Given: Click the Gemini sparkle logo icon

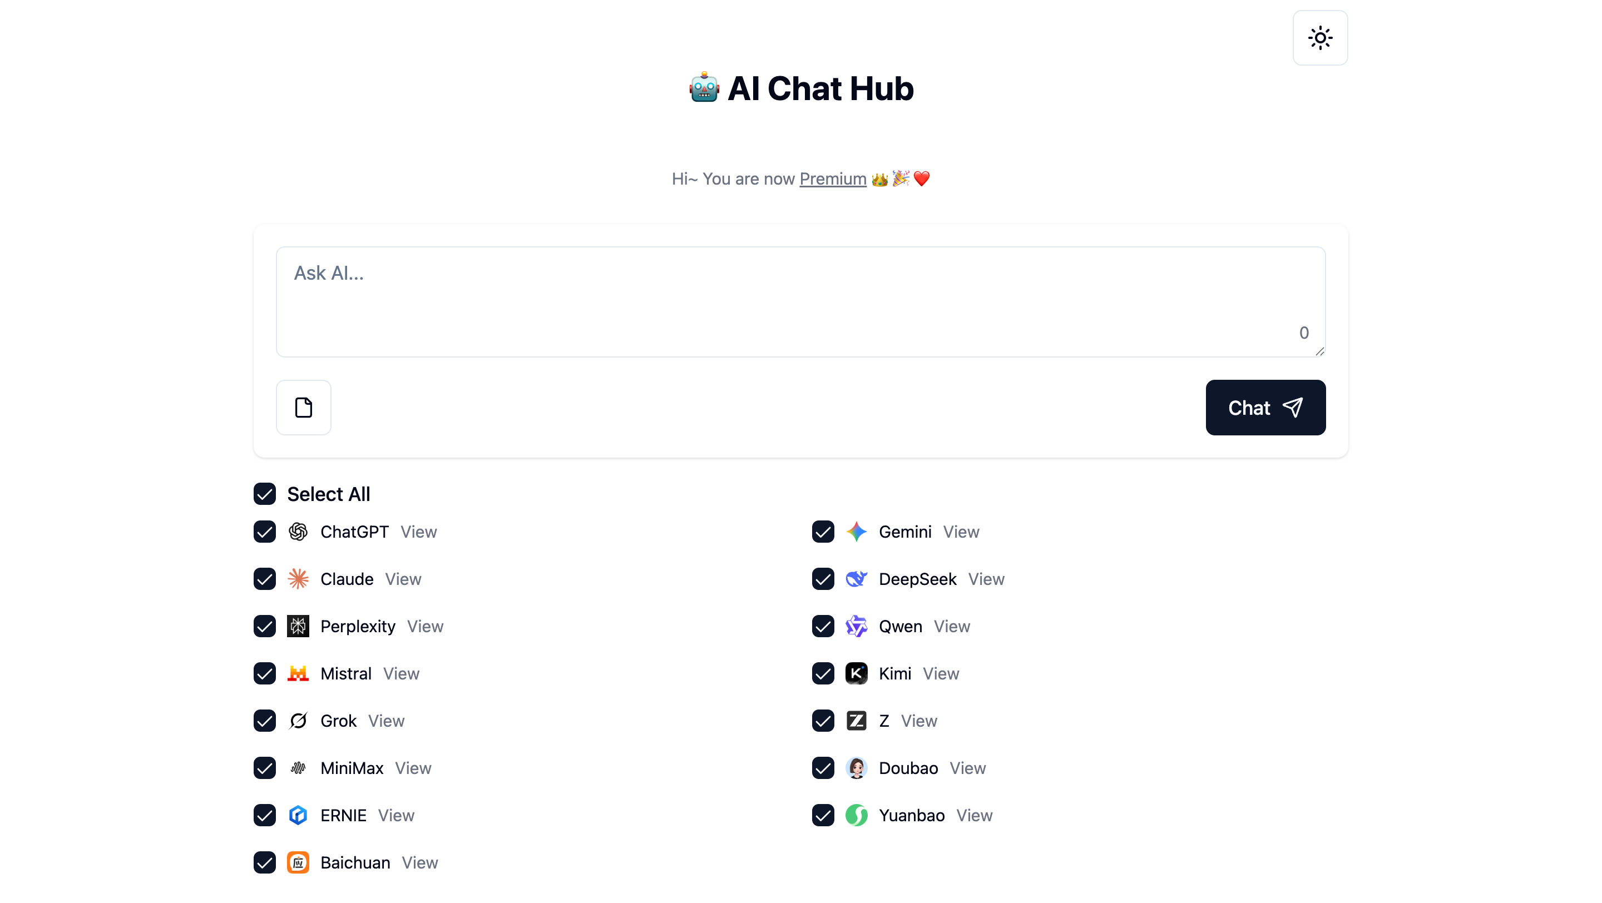Looking at the screenshot, I should [x=857, y=532].
